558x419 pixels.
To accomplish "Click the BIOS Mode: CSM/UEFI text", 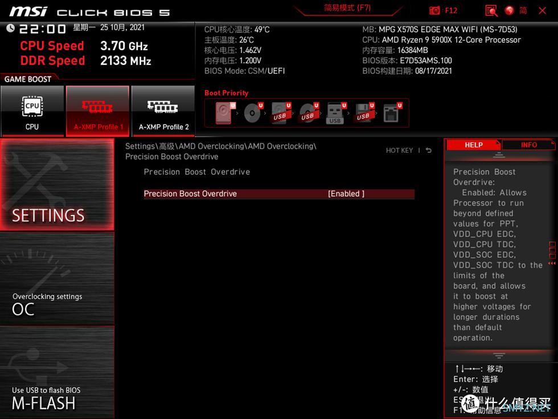I will 244,71.
